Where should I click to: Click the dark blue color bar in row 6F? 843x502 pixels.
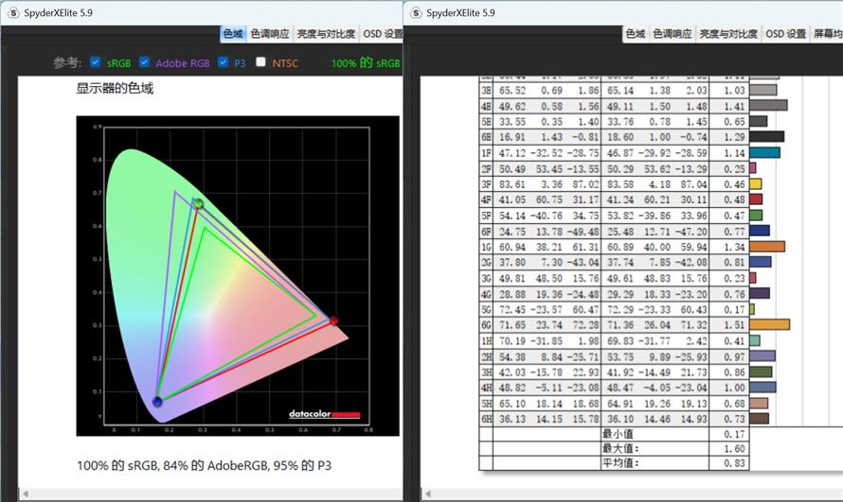[x=760, y=232]
